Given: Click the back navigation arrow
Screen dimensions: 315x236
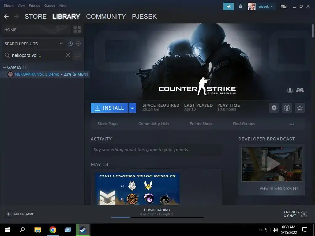Looking at the screenshot, I should point(6,17).
